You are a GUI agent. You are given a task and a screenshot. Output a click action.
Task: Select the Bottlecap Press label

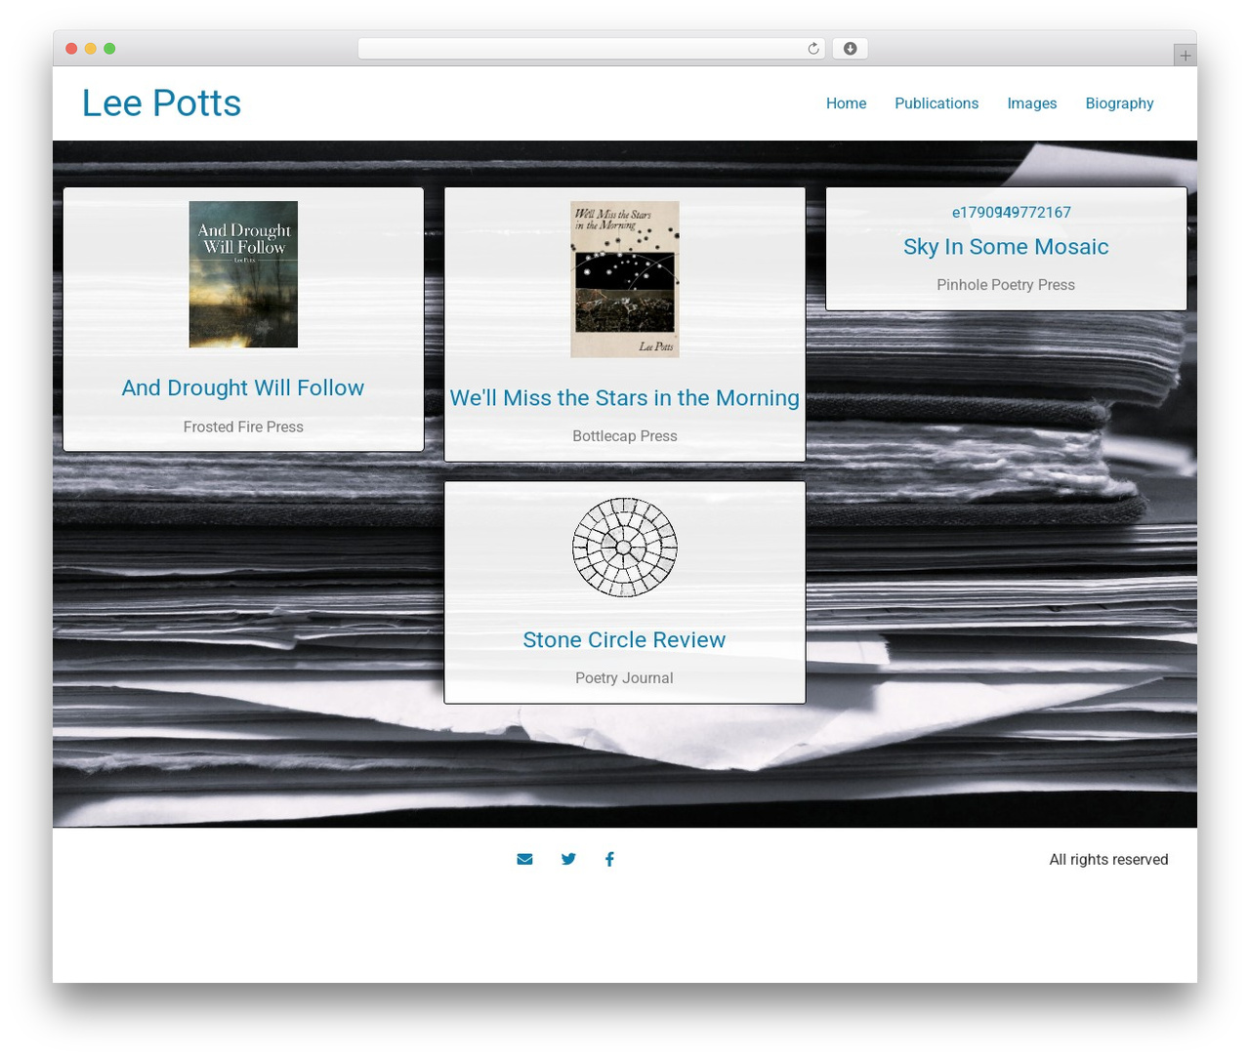click(x=625, y=436)
